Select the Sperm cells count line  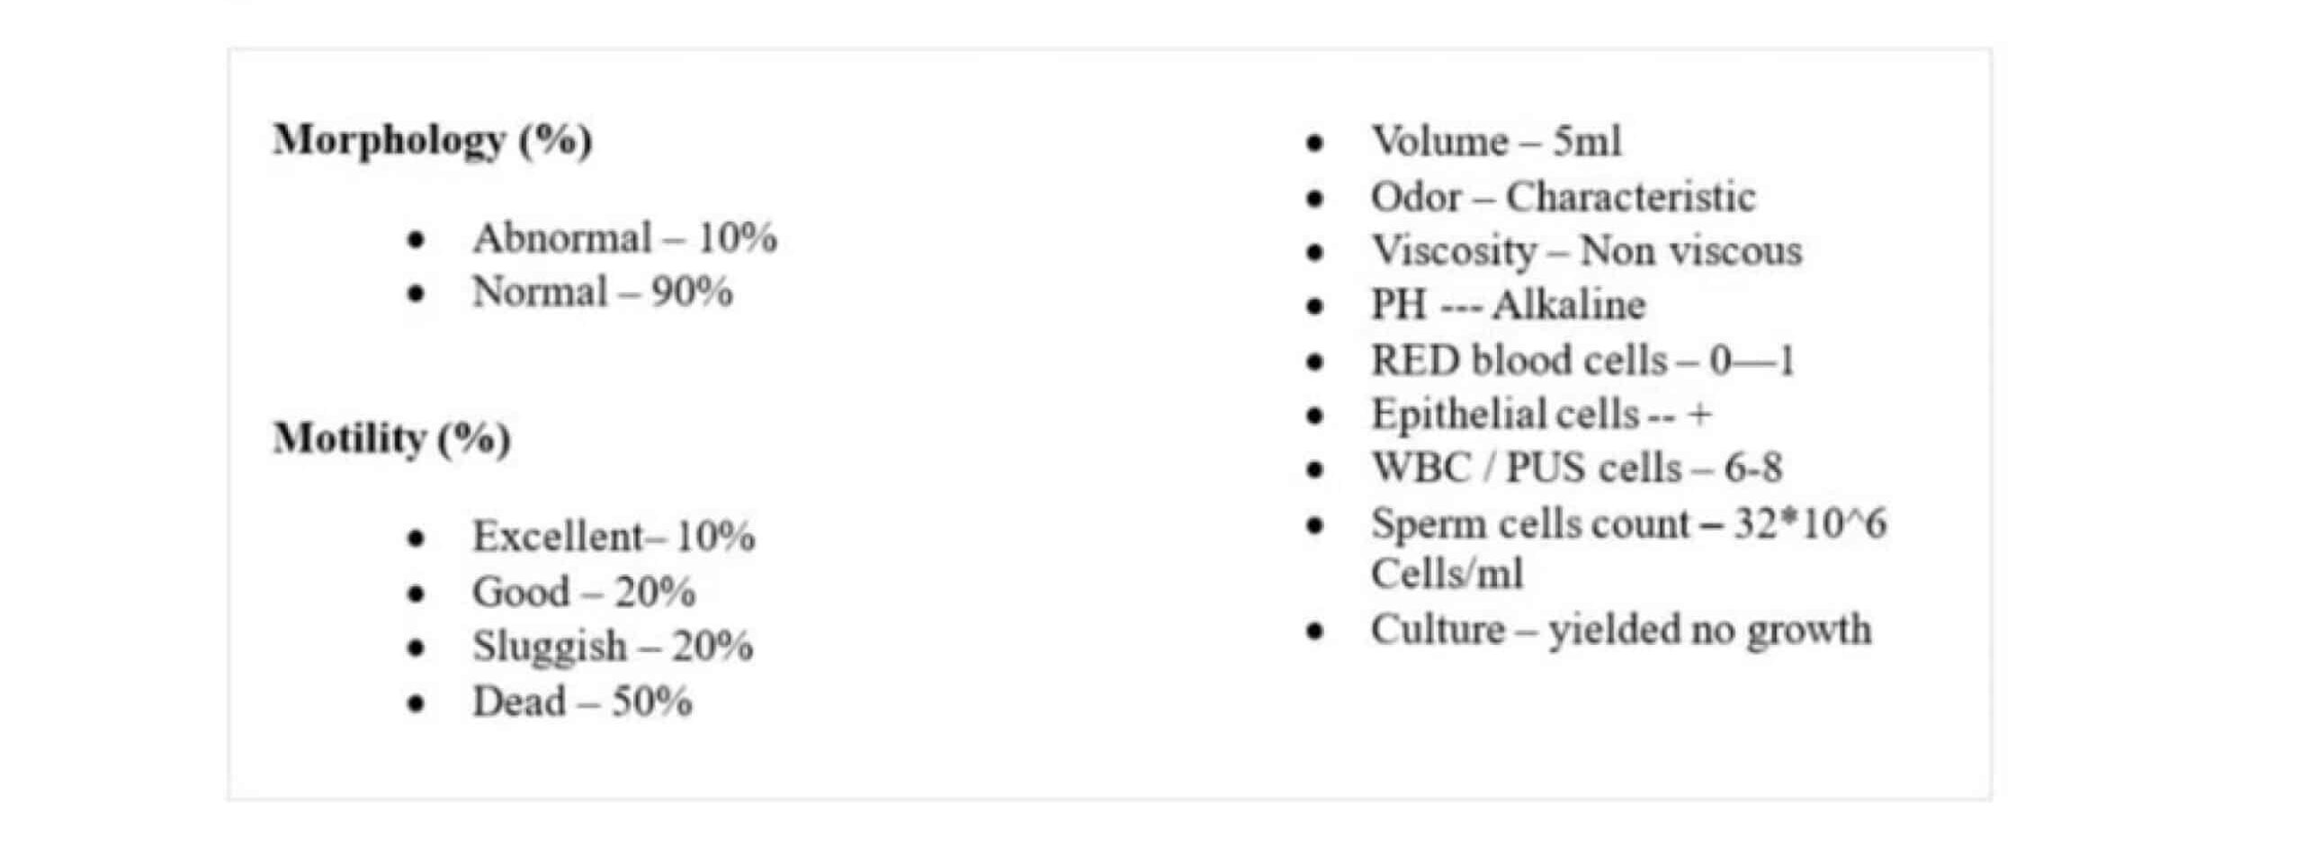pyautogui.click(x=1627, y=523)
